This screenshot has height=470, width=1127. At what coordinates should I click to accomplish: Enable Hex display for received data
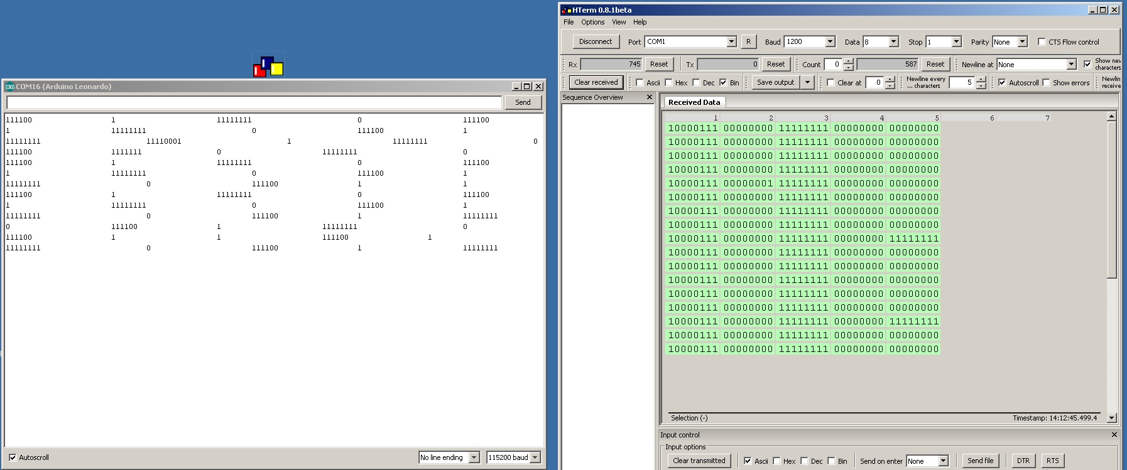click(668, 82)
